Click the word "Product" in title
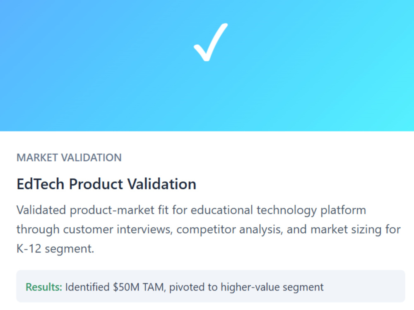 click(96, 184)
